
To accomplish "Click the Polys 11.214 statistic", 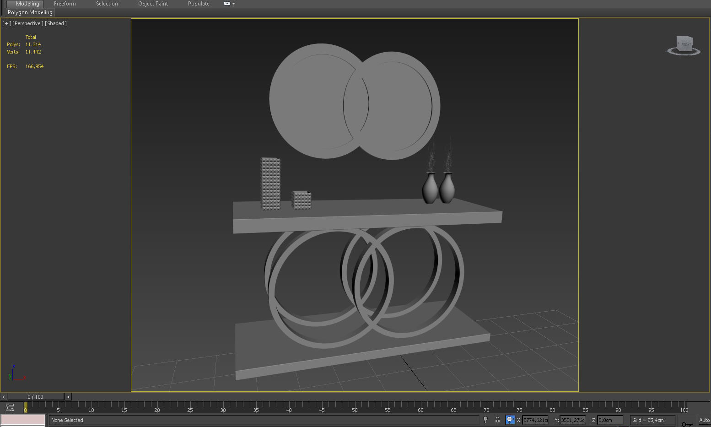I will (24, 44).
